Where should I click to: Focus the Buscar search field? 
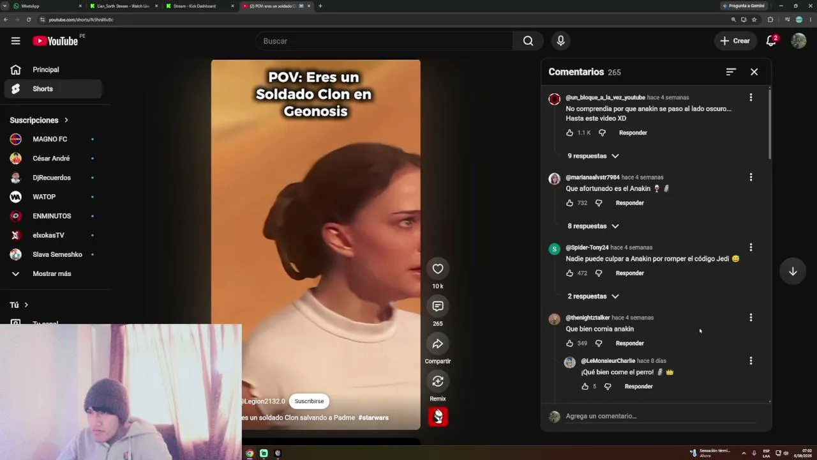(384, 41)
